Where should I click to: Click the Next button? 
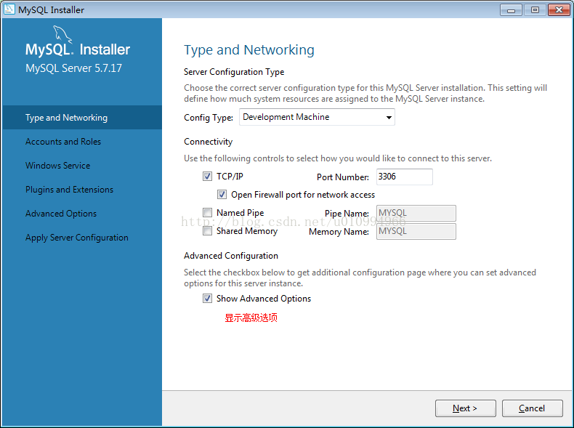tap(465, 408)
